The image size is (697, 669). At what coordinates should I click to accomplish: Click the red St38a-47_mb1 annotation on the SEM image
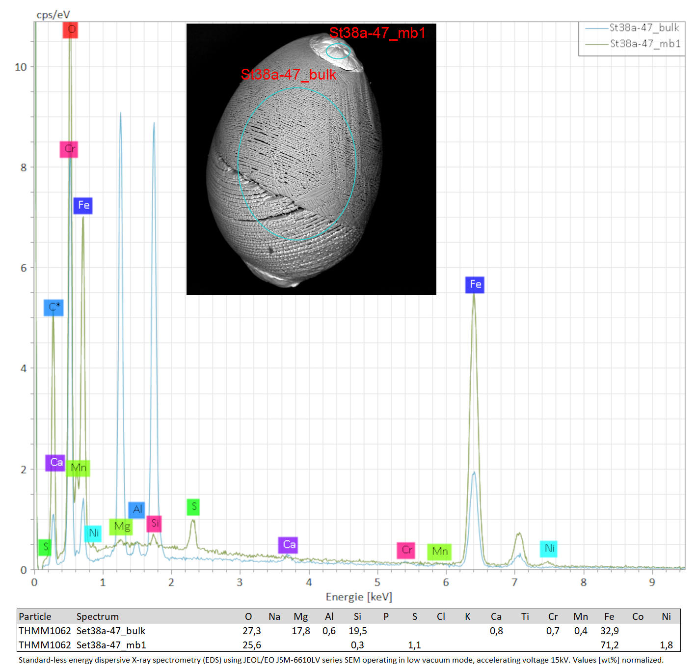(x=377, y=33)
